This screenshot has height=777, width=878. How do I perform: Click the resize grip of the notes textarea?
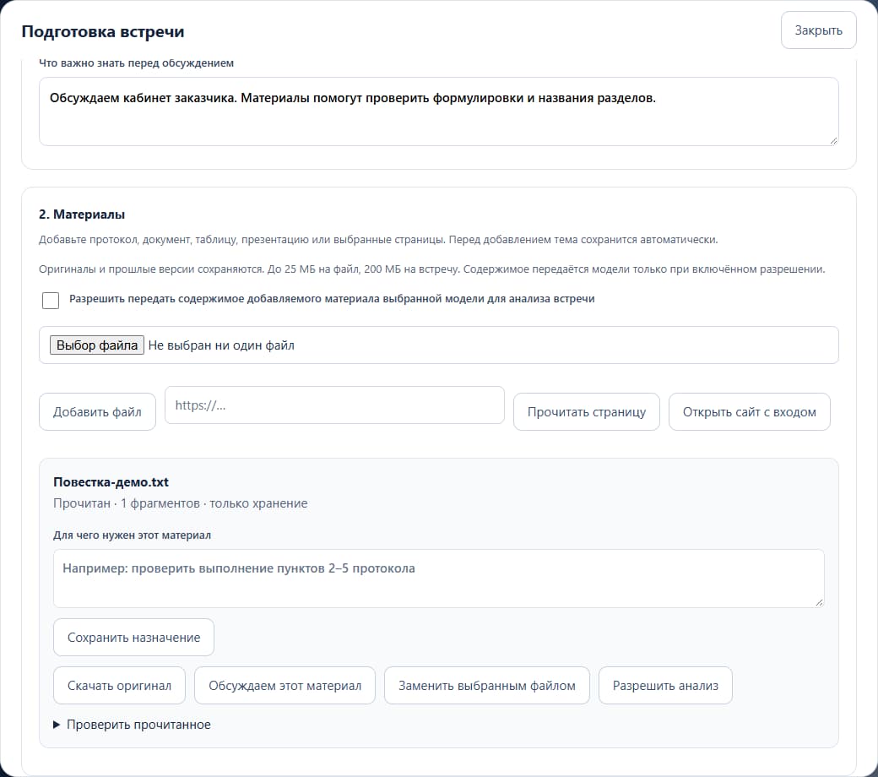coord(833,140)
